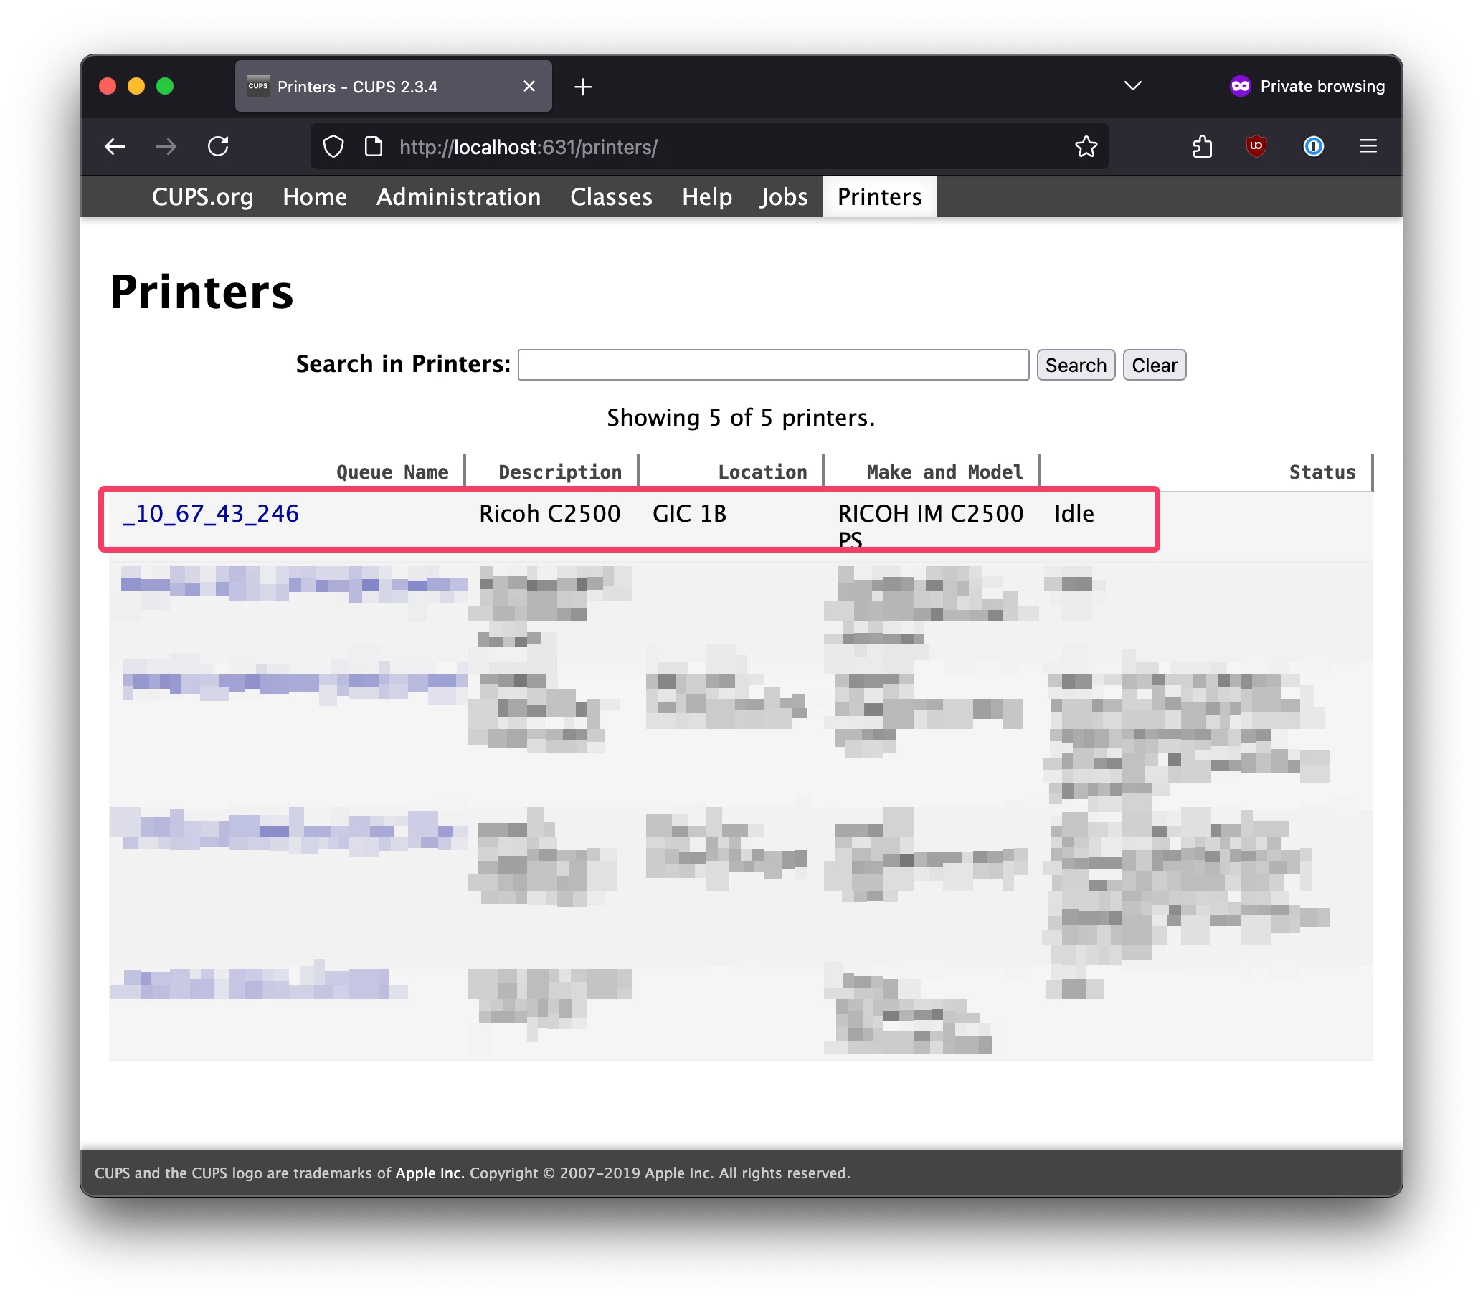
Task: Open a new tab with plus button
Action: click(x=582, y=87)
